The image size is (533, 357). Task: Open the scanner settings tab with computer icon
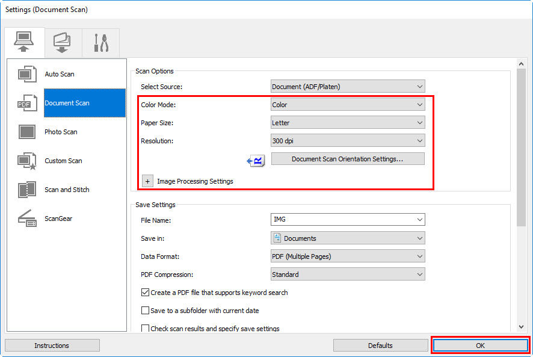pos(24,42)
